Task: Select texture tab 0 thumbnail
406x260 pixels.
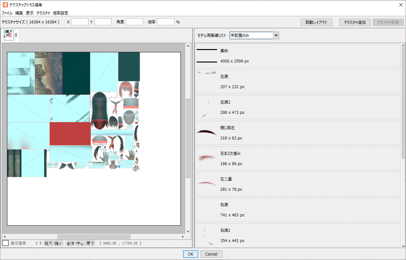Action: tap(8, 36)
